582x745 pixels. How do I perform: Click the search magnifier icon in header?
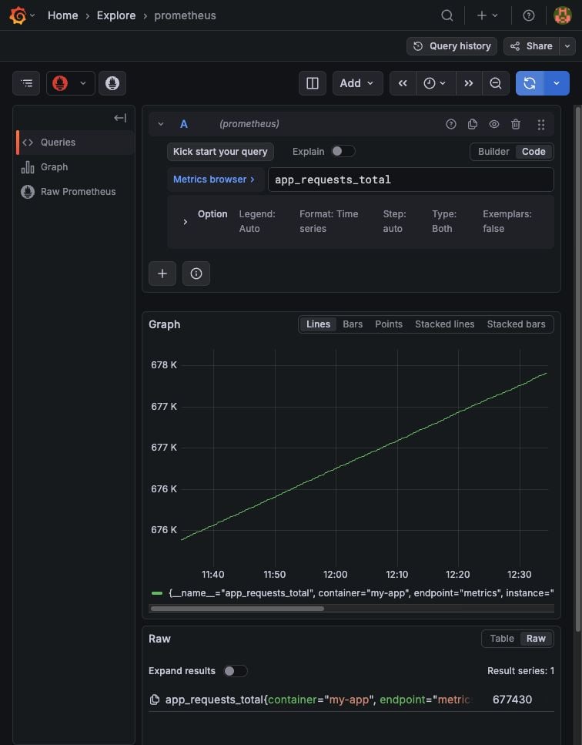click(447, 15)
